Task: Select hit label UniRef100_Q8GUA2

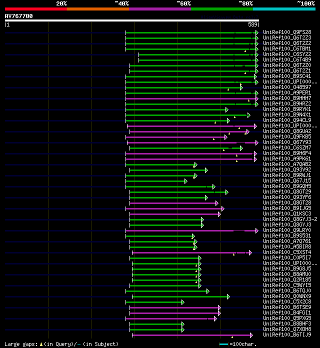Action: [x=287, y=131]
